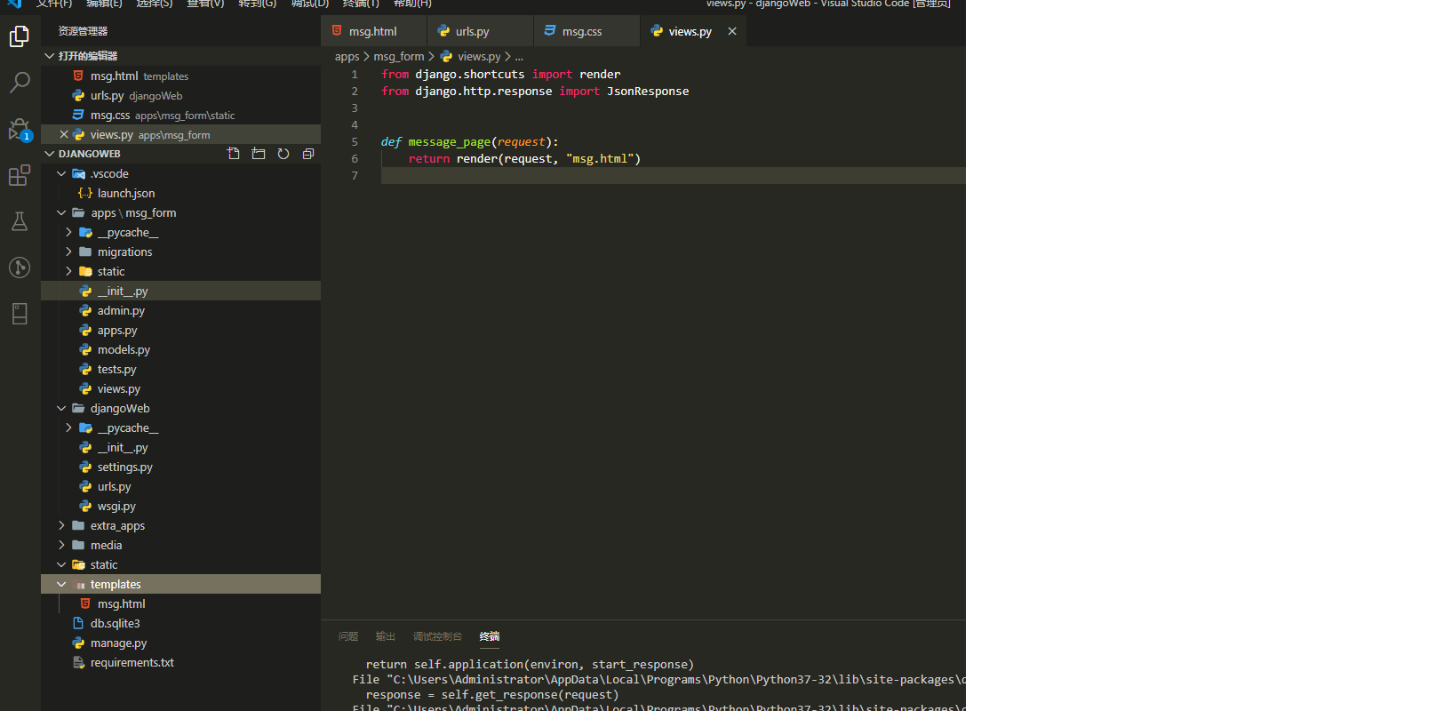Open tests.py file

pyautogui.click(x=180, y=369)
